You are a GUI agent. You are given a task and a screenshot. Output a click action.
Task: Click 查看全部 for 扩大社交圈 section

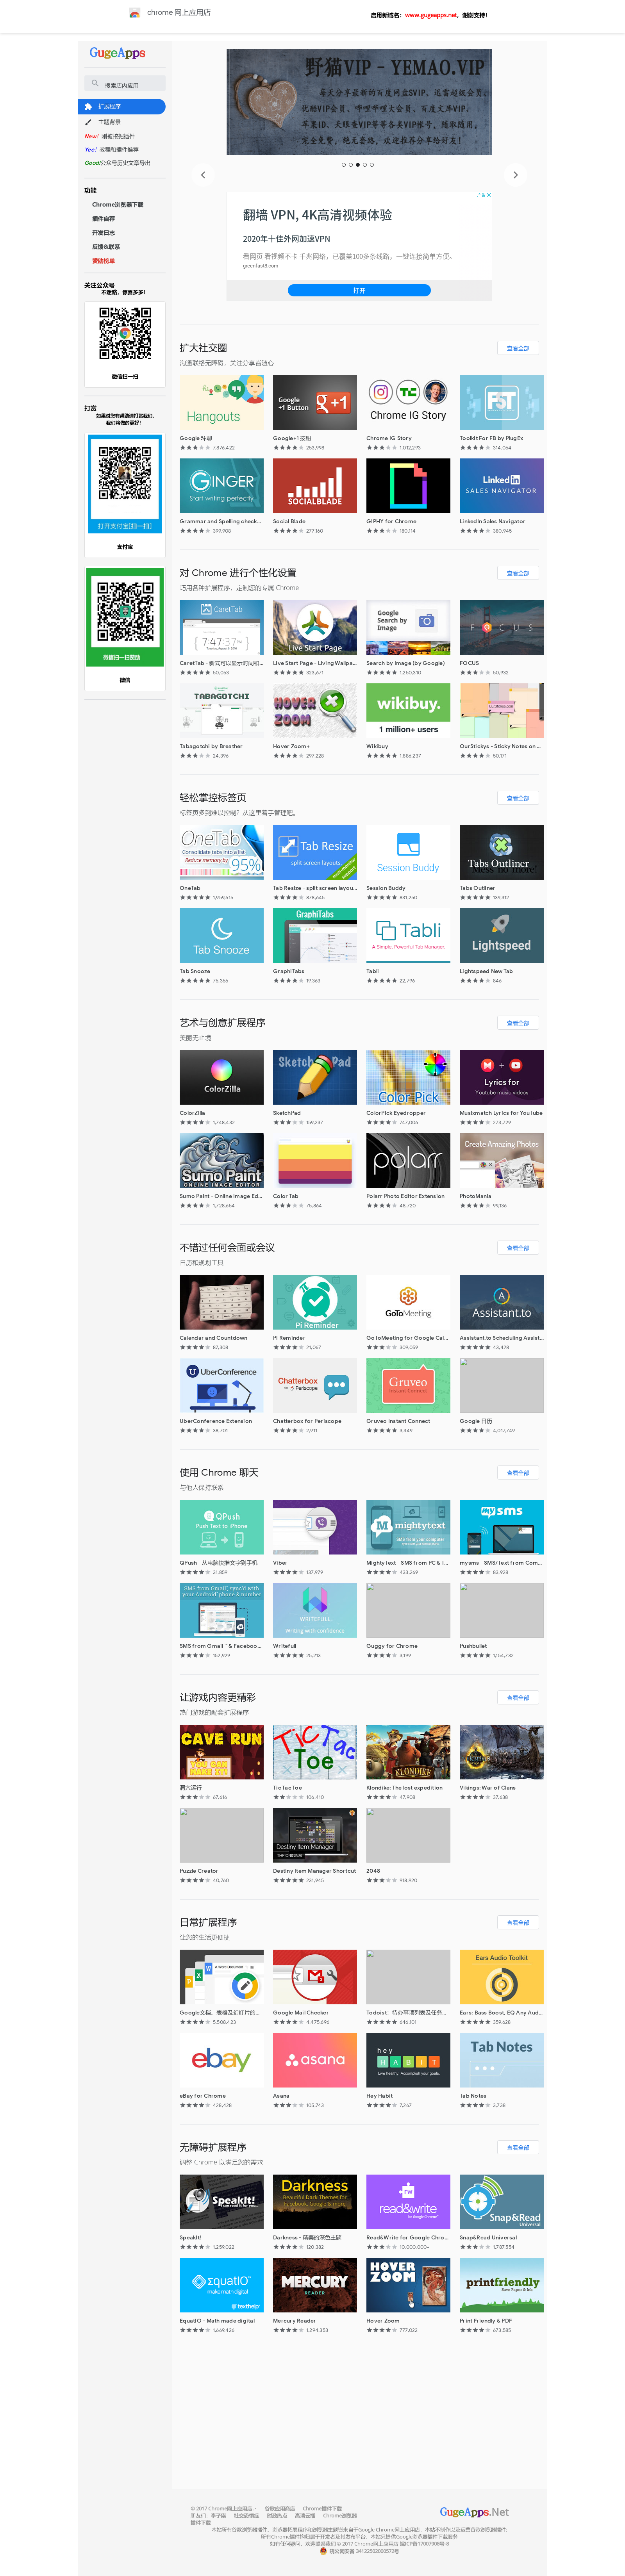518,348
